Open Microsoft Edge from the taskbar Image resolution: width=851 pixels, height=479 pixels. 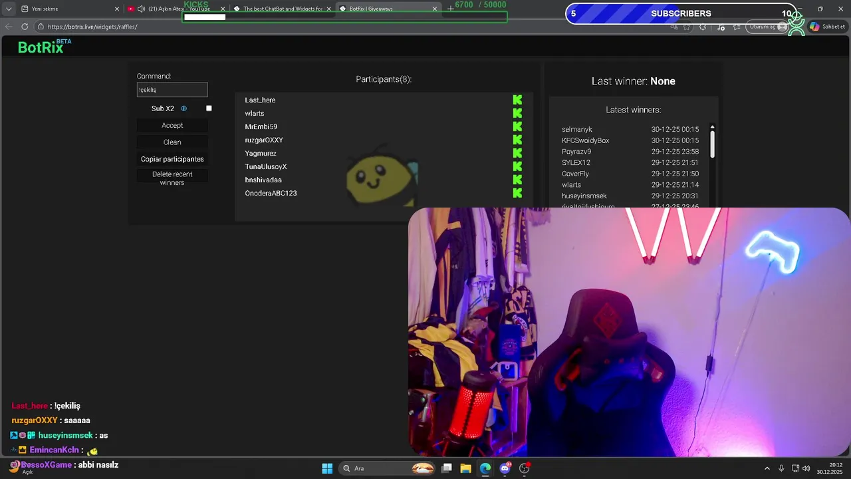pos(485,468)
